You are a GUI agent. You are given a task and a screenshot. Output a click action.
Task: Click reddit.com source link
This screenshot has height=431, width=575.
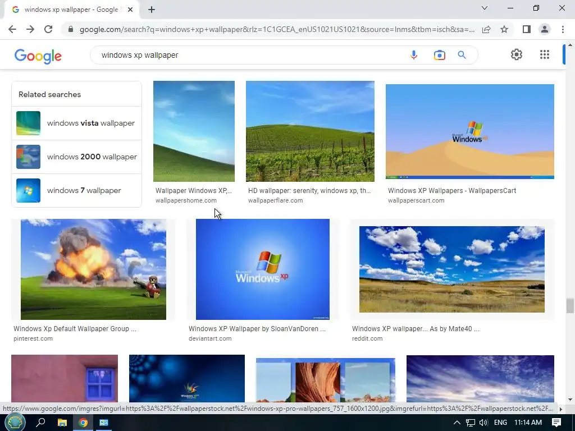[367, 338]
